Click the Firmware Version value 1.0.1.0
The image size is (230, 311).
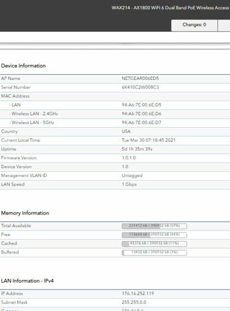pyautogui.click(x=129, y=158)
